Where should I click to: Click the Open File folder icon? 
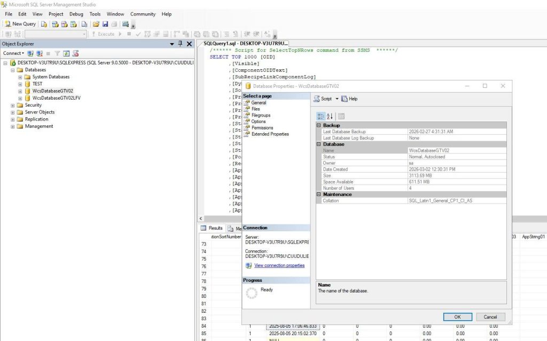(x=96, y=24)
